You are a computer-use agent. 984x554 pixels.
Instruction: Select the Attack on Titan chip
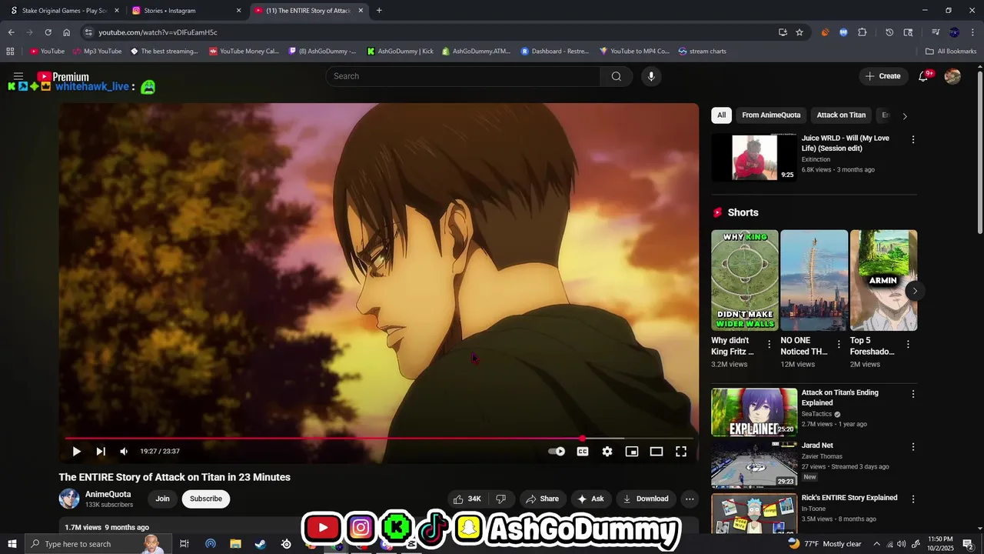[x=841, y=115]
